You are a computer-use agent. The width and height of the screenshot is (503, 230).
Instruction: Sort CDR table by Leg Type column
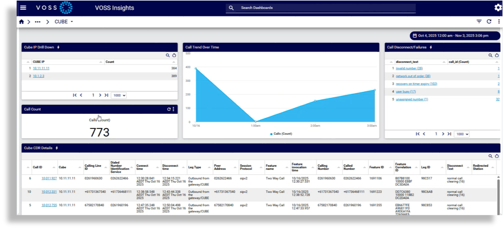(x=194, y=167)
